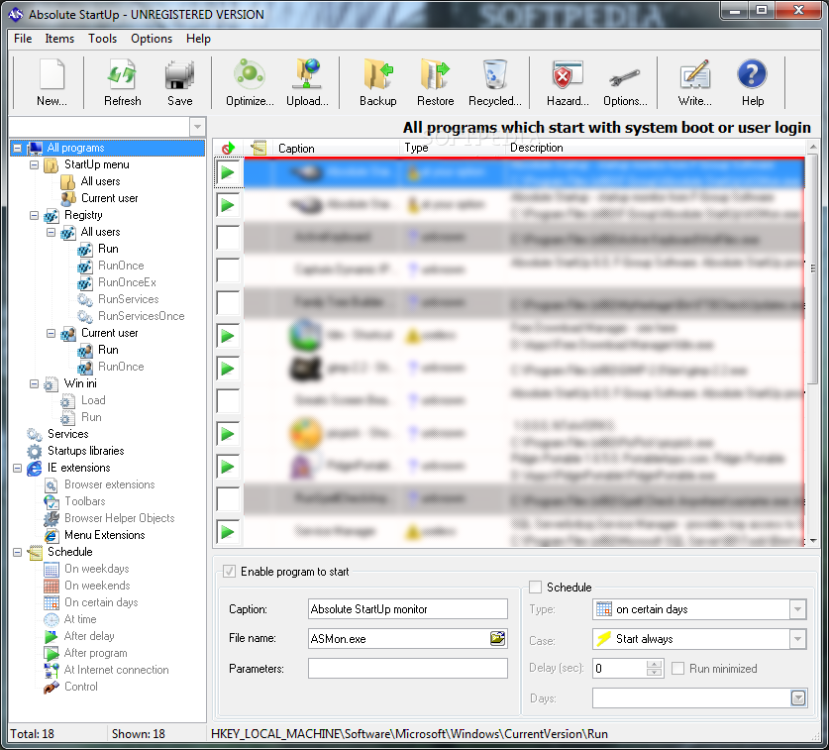Enable the fifth row's empty start box

click(228, 303)
